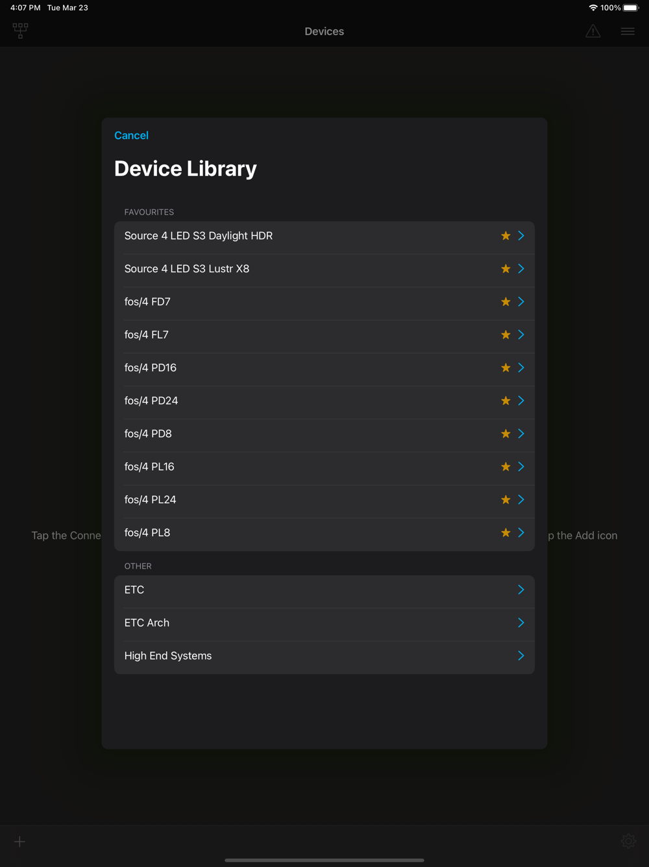Open the hamburger menu icon
The image size is (649, 867).
click(x=628, y=31)
